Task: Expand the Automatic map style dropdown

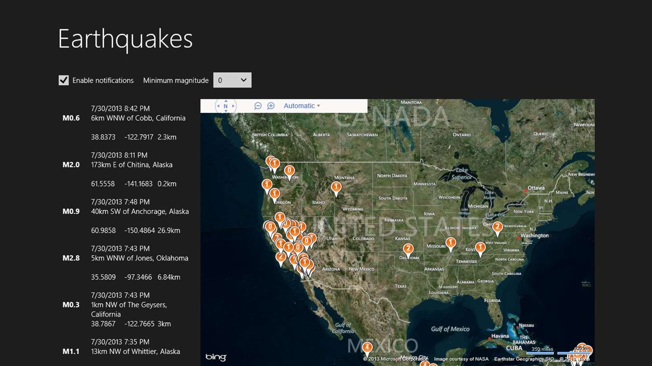Action: pyautogui.click(x=302, y=106)
